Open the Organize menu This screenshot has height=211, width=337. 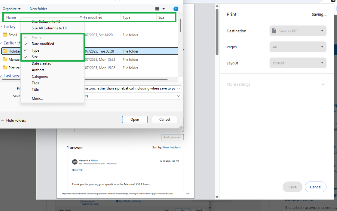10,9
